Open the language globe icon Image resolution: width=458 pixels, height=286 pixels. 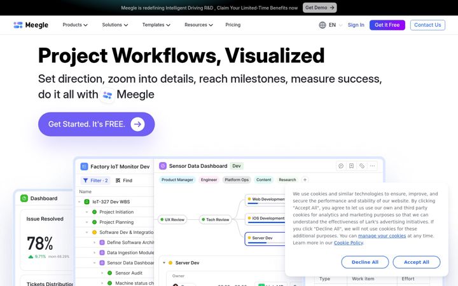322,25
